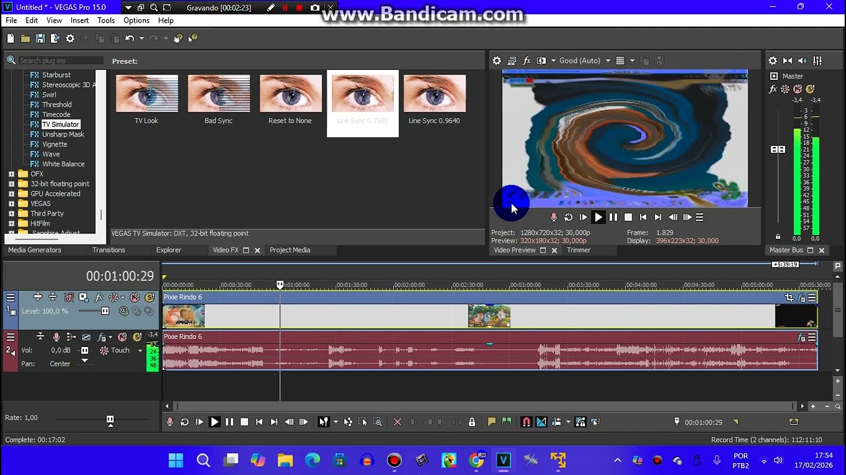The width and height of the screenshot is (846, 475).
Task: Apply the Bad Sync preset
Action: 218,100
